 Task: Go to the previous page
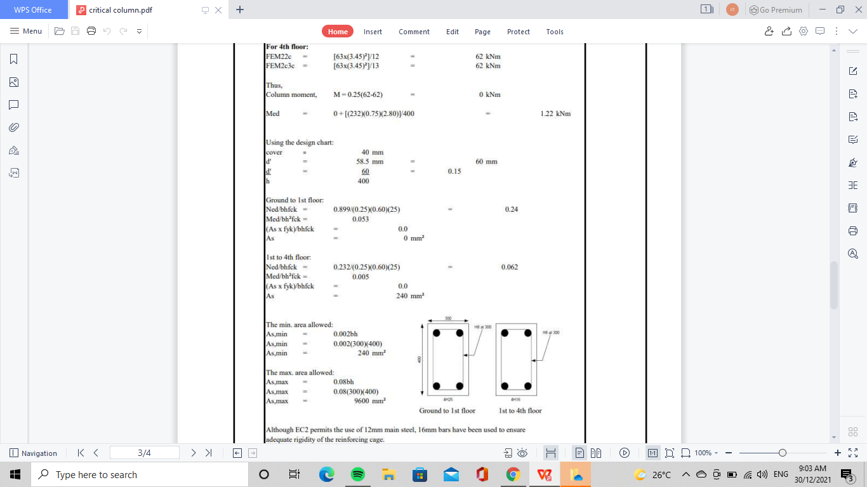pyautogui.click(x=96, y=453)
